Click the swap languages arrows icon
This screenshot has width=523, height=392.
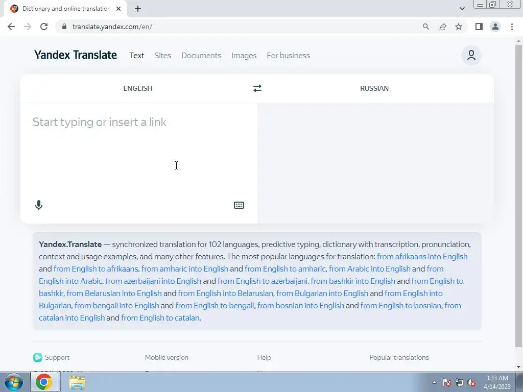[x=257, y=88]
